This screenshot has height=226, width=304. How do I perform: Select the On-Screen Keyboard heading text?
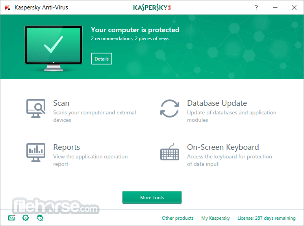(223, 147)
